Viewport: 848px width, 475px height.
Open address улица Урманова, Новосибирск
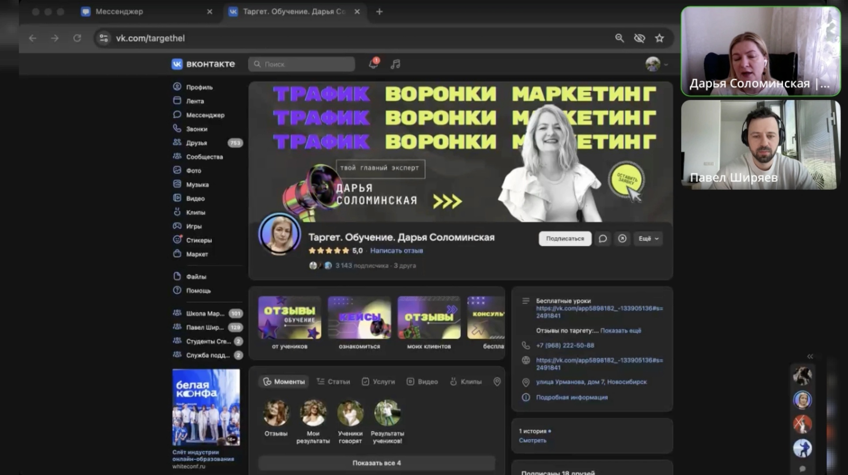pyautogui.click(x=591, y=382)
